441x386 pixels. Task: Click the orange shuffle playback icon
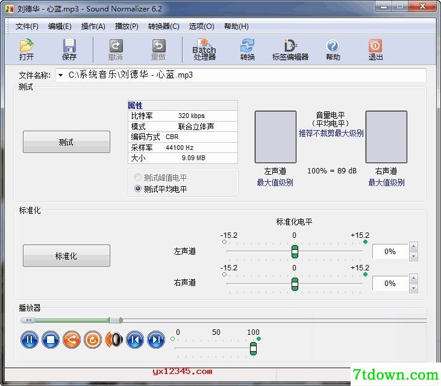pyautogui.click(x=72, y=340)
